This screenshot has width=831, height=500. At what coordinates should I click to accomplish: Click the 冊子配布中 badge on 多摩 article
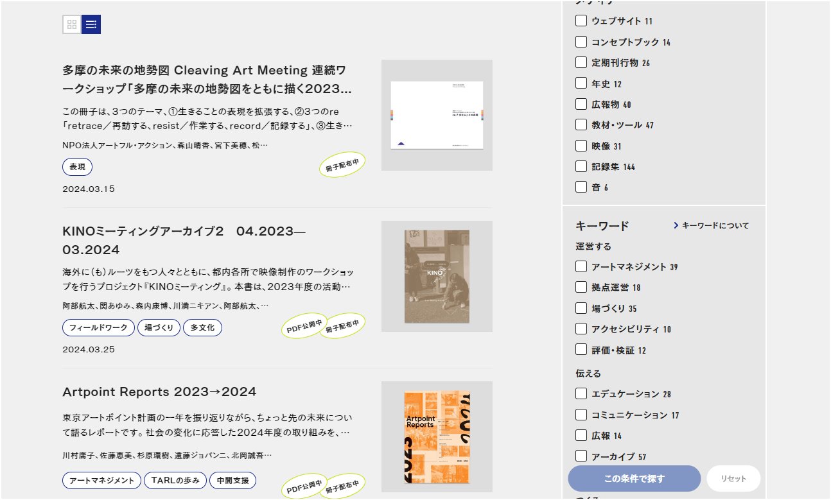coord(342,165)
